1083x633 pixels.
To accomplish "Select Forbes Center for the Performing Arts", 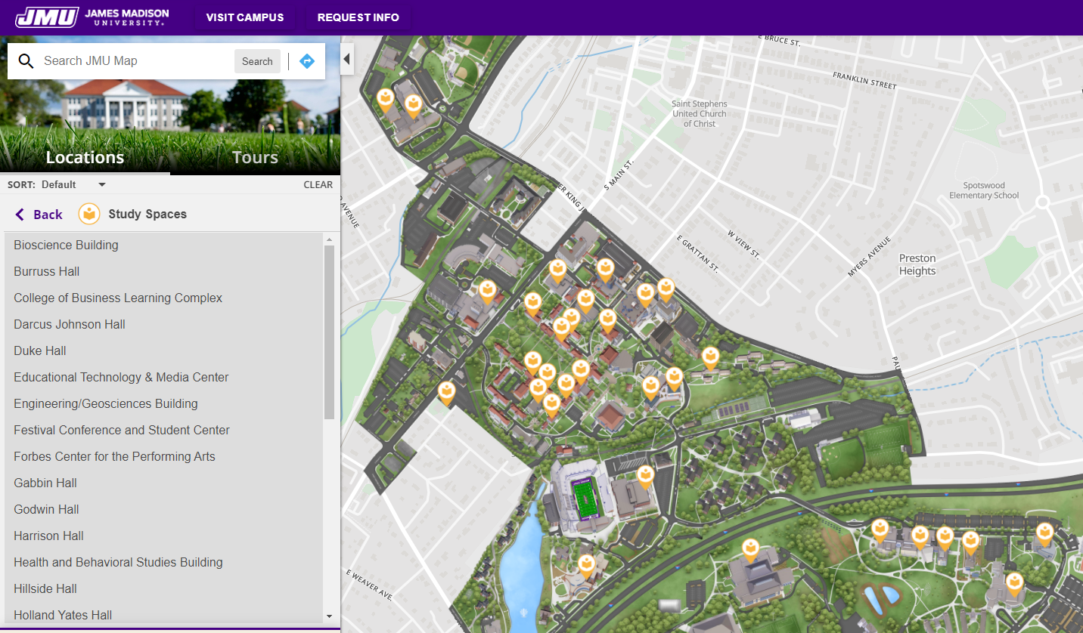I will 164,456.
